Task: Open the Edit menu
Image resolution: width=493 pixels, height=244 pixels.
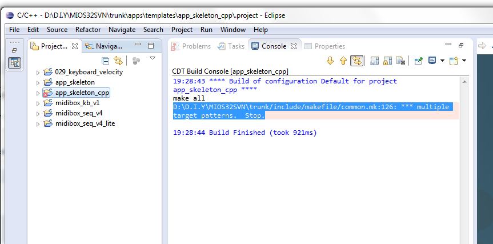Action: click(33, 30)
